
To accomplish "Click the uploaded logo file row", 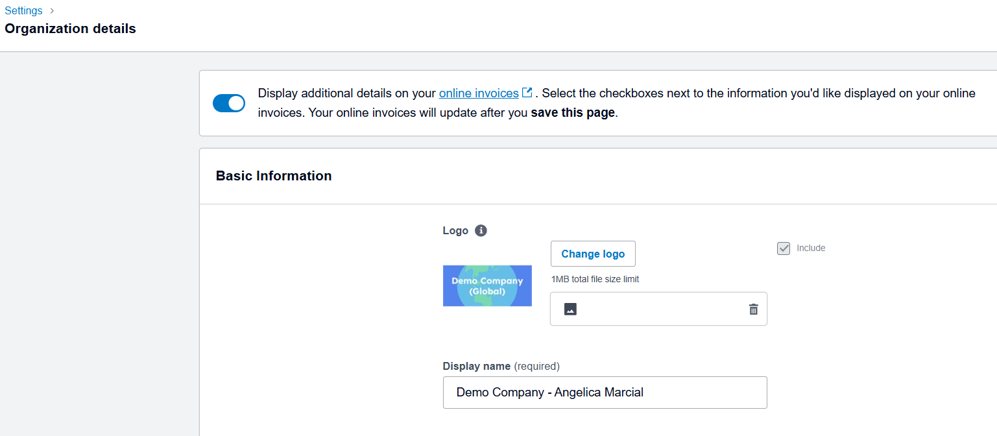I will (658, 309).
